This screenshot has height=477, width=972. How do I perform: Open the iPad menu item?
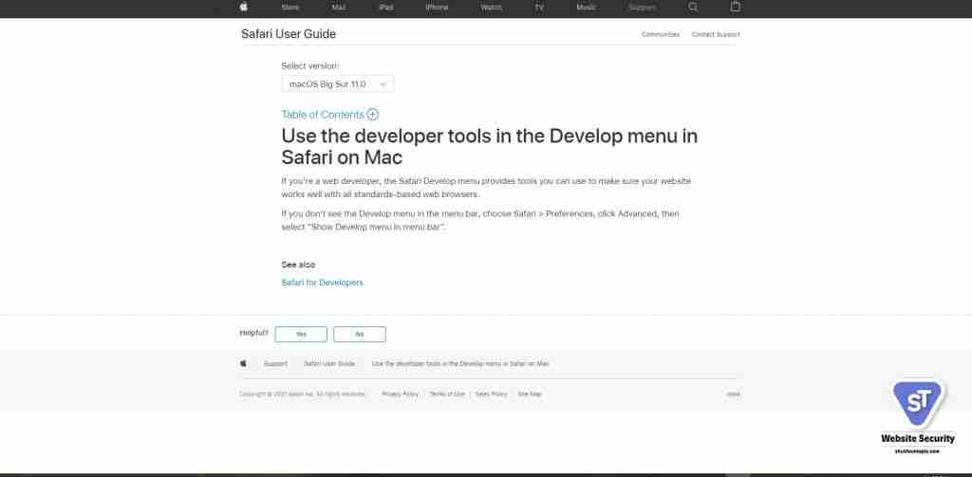pos(386,8)
